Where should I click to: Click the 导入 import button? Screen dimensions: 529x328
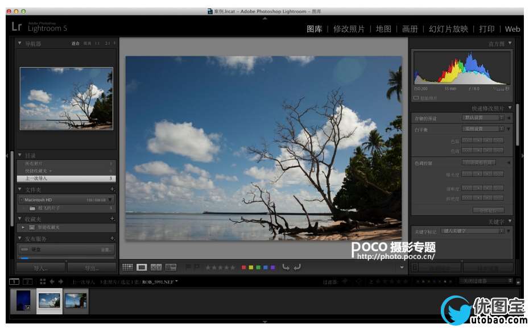coord(40,268)
